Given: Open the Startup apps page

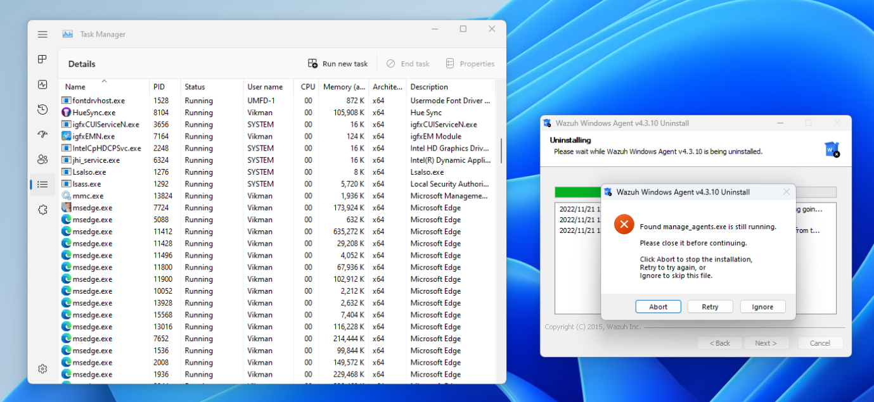Looking at the screenshot, I should tap(42, 134).
